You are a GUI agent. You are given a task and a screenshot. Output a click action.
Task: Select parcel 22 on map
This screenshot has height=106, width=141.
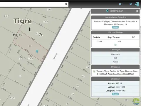78,85
